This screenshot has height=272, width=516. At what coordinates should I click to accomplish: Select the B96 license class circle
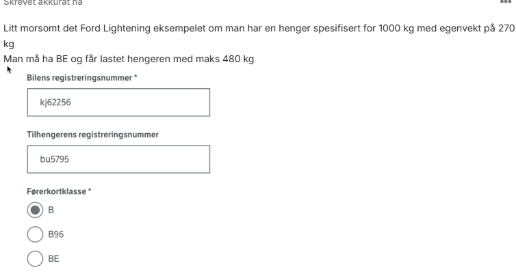(35, 234)
